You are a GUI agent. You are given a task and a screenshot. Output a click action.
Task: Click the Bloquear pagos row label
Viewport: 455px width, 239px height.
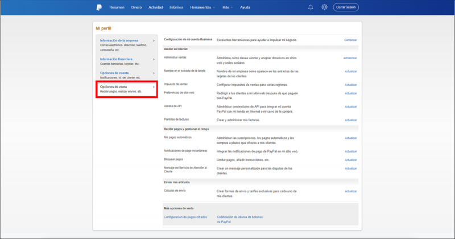(173, 159)
